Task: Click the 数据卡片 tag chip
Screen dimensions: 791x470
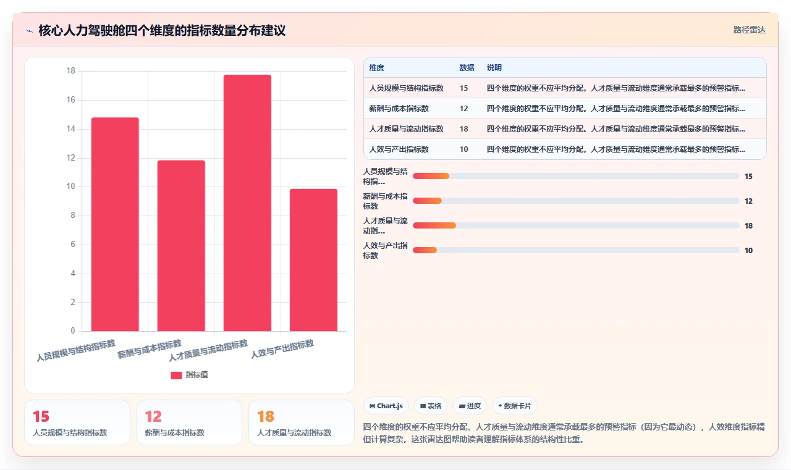Action: coord(515,406)
